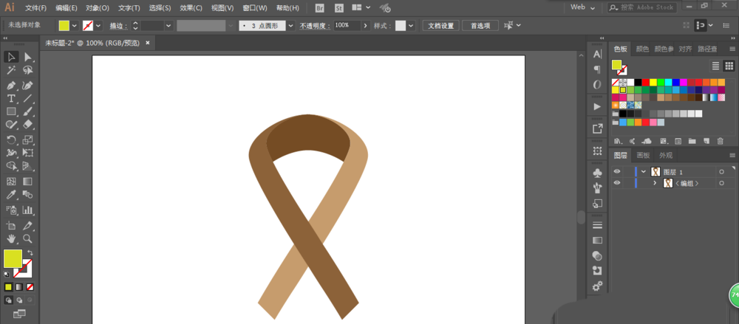Collapse the 图层 1 layer tree
The height and width of the screenshot is (324, 739).
(x=643, y=171)
